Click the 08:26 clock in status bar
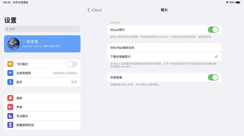 click(7, 2)
